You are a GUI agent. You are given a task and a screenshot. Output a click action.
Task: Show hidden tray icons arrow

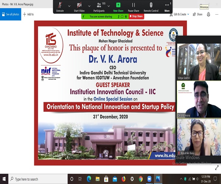point(181,179)
